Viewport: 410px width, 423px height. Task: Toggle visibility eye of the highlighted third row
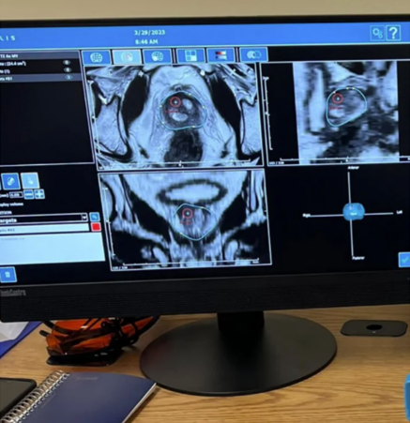tap(68, 77)
